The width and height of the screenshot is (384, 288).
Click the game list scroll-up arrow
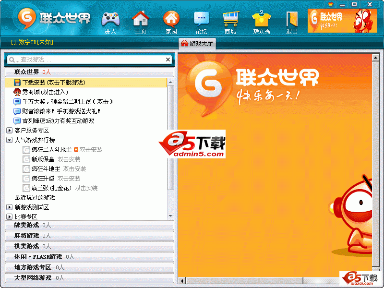click(170, 82)
